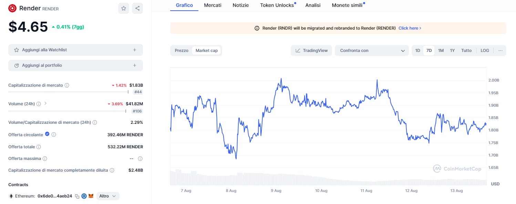This screenshot has width=516, height=204.
Task: Click the share icon next to Render
Action: pyautogui.click(x=137, y=8)
